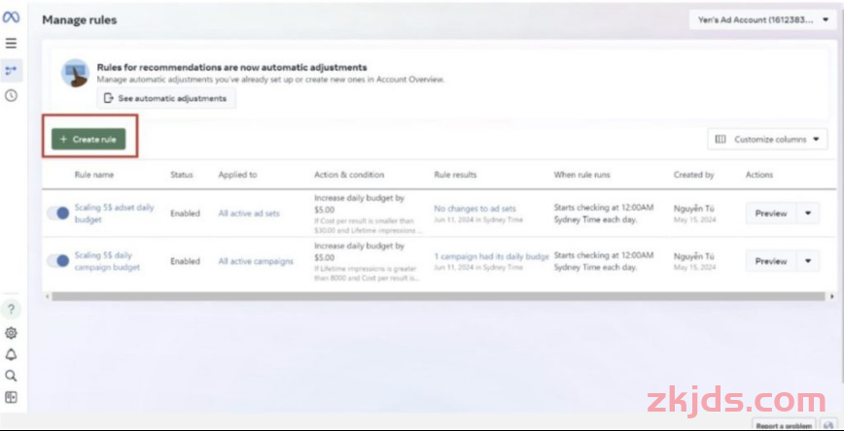Open the activity history clock icon

[11, 96]
